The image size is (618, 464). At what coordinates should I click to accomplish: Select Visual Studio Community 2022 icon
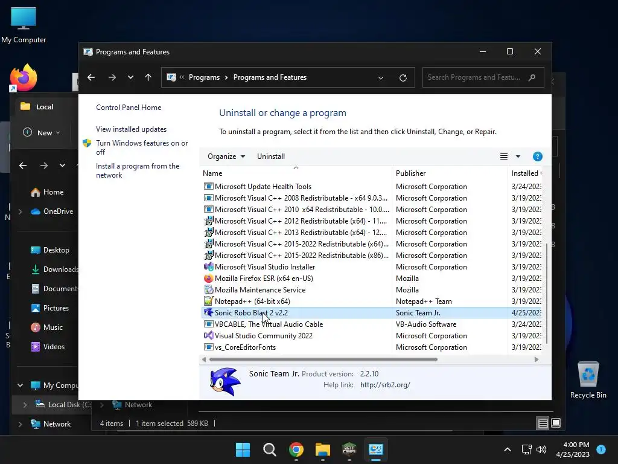(208, 336)
